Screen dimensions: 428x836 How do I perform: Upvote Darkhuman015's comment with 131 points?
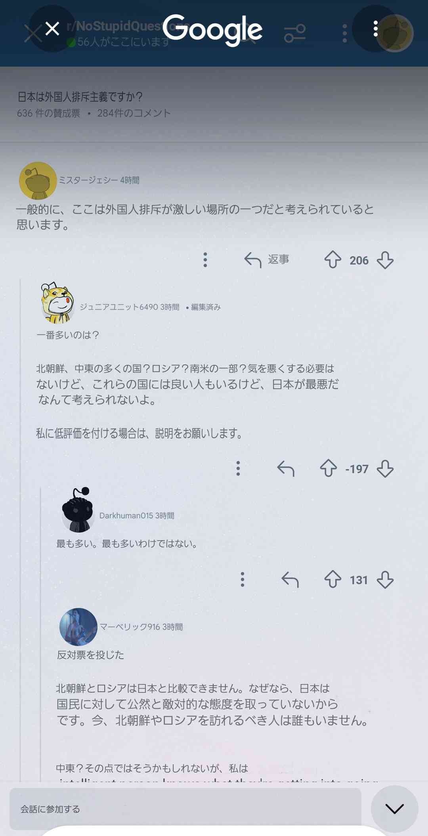pyautogui.click(x=332, y=579)
